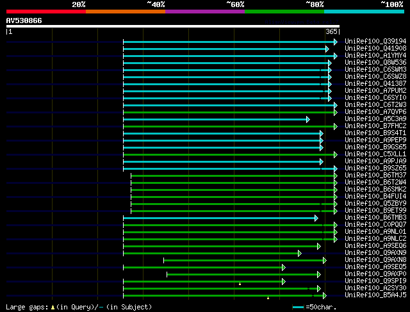
Task: Click the arrowhead ending the UniRef100_Q39194 alignment
Action: (336, 42)
